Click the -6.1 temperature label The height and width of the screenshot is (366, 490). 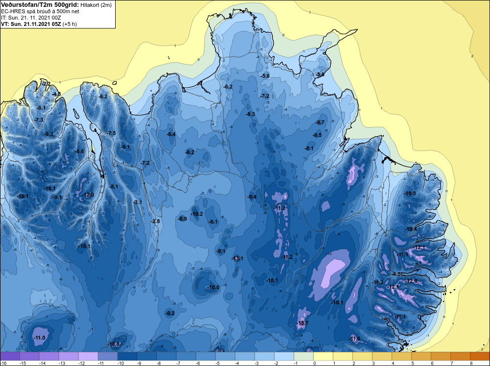(41, 108)
